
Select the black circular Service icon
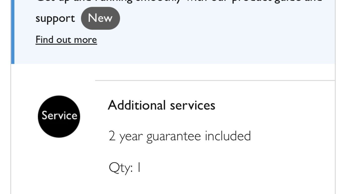(x=59, y=116)
